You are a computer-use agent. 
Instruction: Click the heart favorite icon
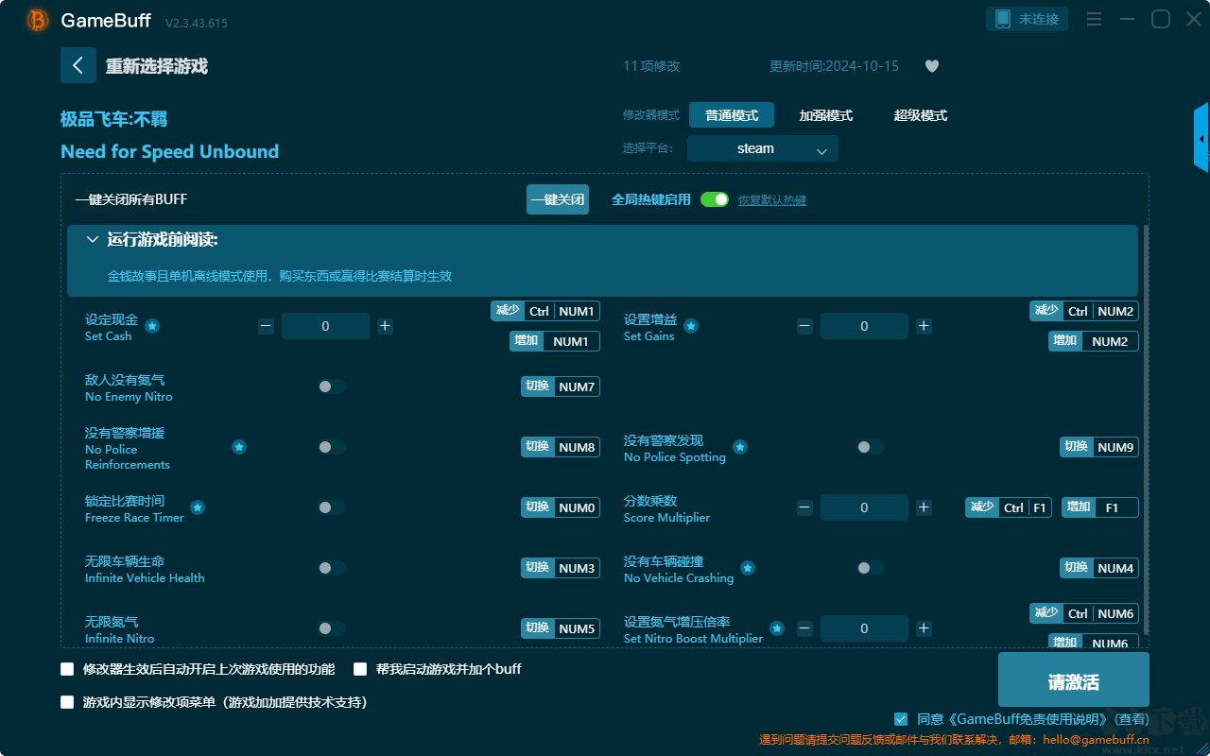point(932,66)
